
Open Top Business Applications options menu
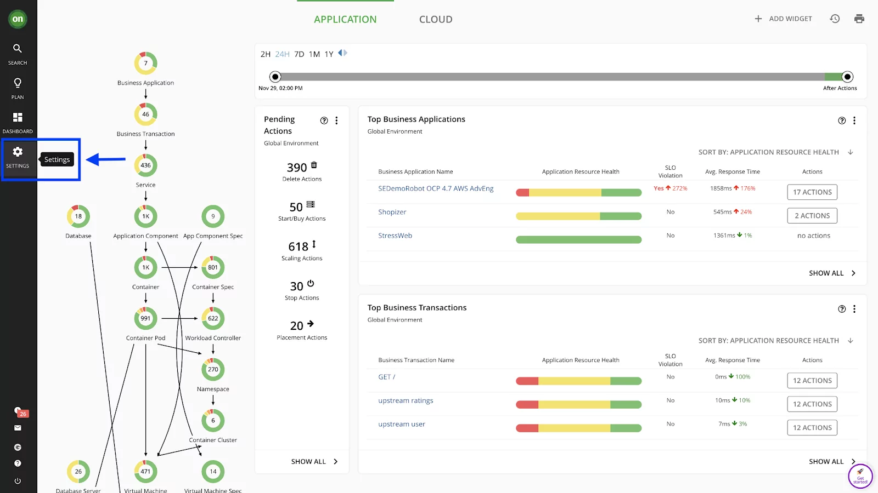click(854, 121)
